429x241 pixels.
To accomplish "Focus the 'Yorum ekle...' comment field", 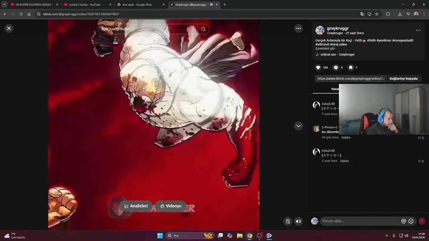I will [x=360, y=221].
